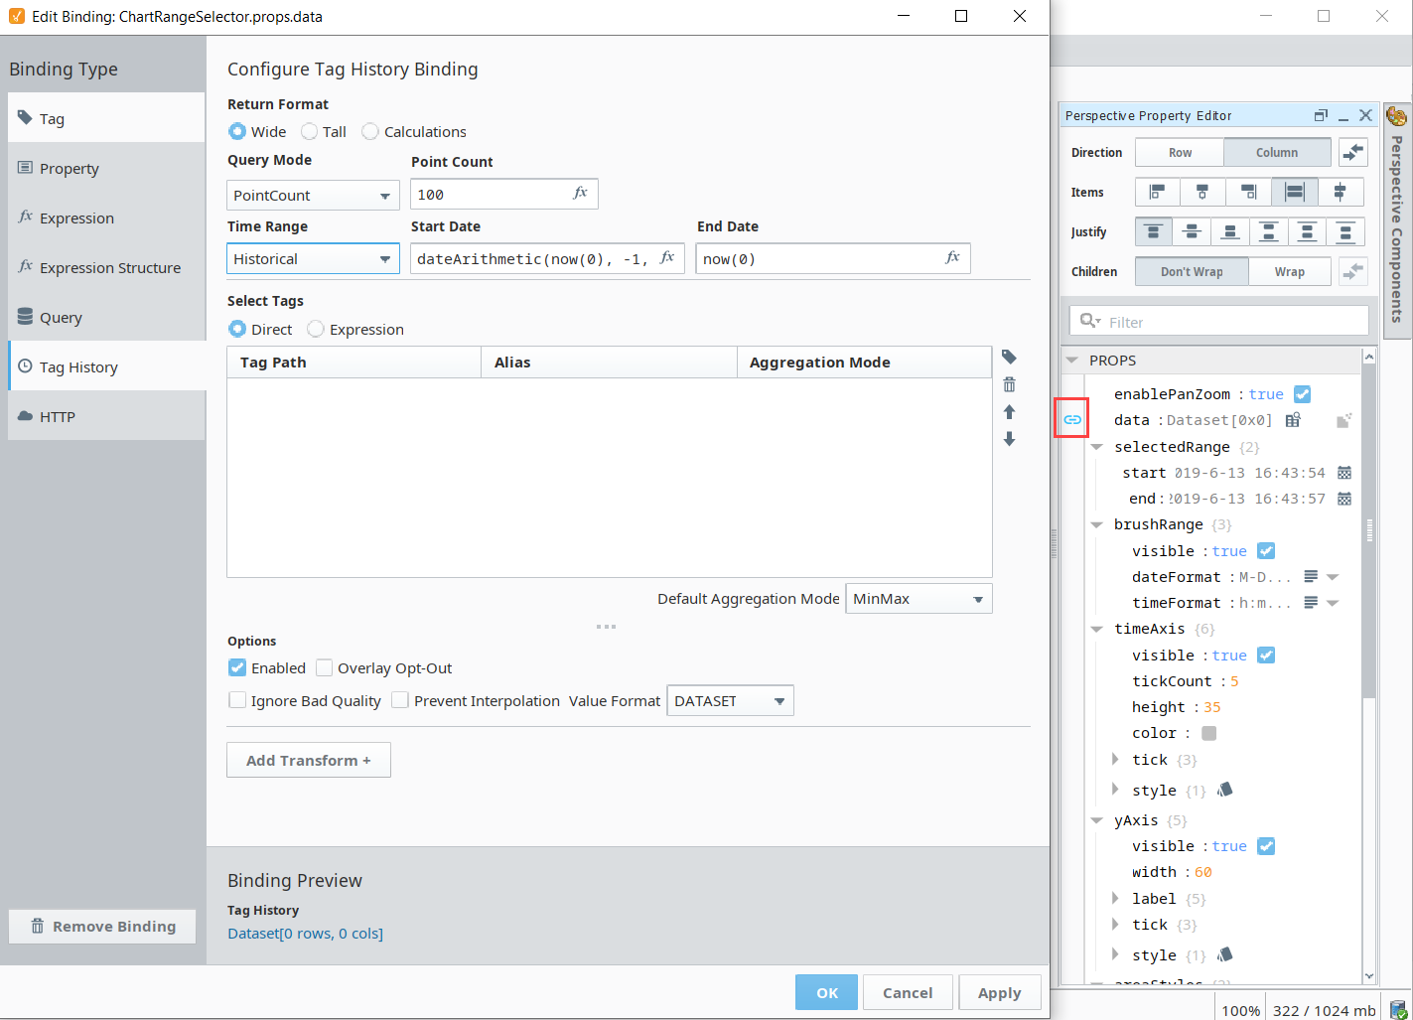The height and width of the screenshot is (1020, 1413).
Task: Select the Query binding type
Action: 106,317
